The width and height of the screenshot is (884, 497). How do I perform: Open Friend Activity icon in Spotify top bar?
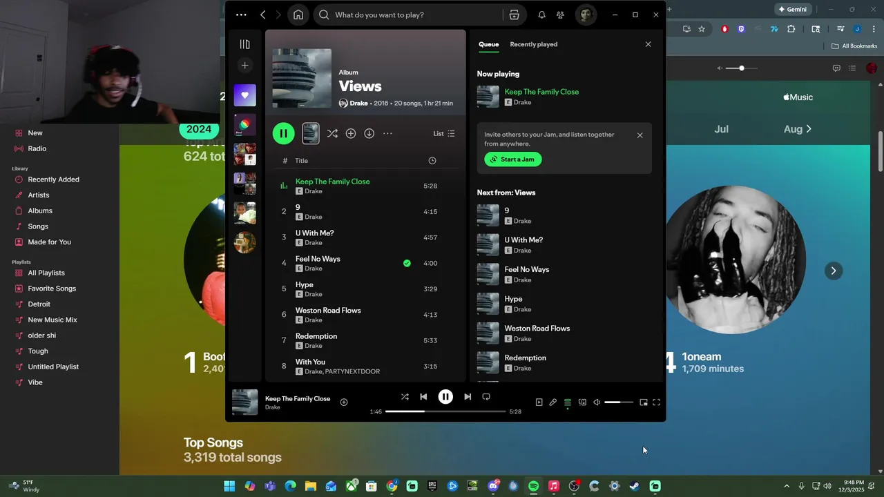coord(560,14)
